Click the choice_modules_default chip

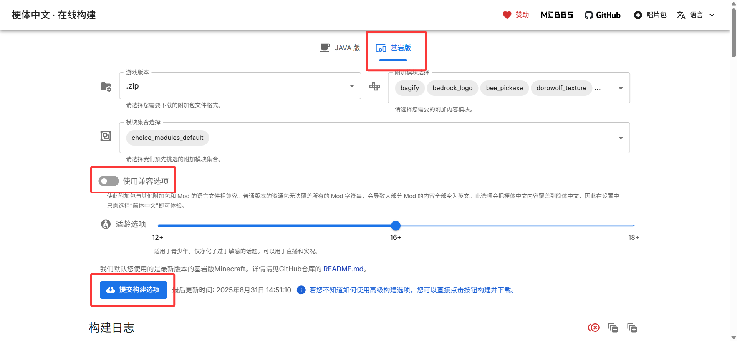pos(167,138)
